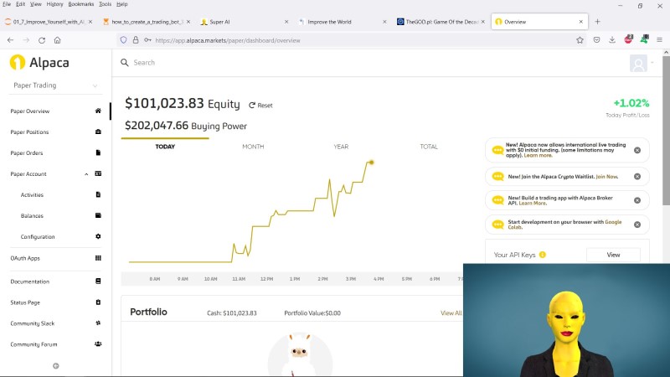Open Paper Overview home icon in sidebar
670x377 pixels.
(x=98, y=111)
